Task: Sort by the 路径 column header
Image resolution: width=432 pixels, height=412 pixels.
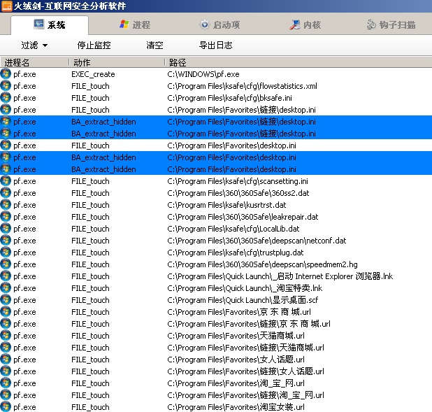Action: point(298,62)
